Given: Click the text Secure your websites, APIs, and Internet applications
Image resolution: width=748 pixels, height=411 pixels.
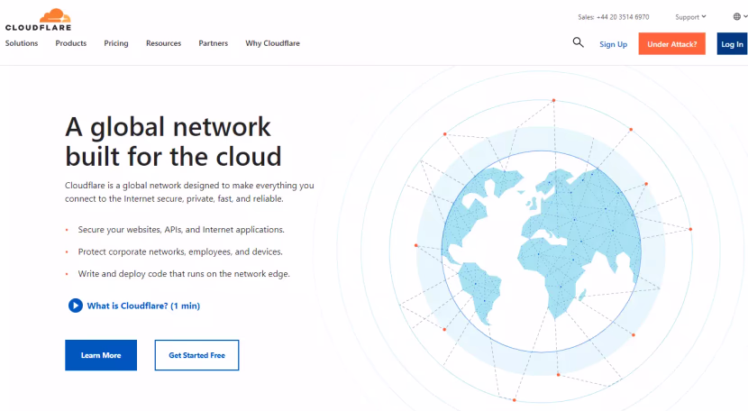Looking at the screenshot, I should (181, 230).
